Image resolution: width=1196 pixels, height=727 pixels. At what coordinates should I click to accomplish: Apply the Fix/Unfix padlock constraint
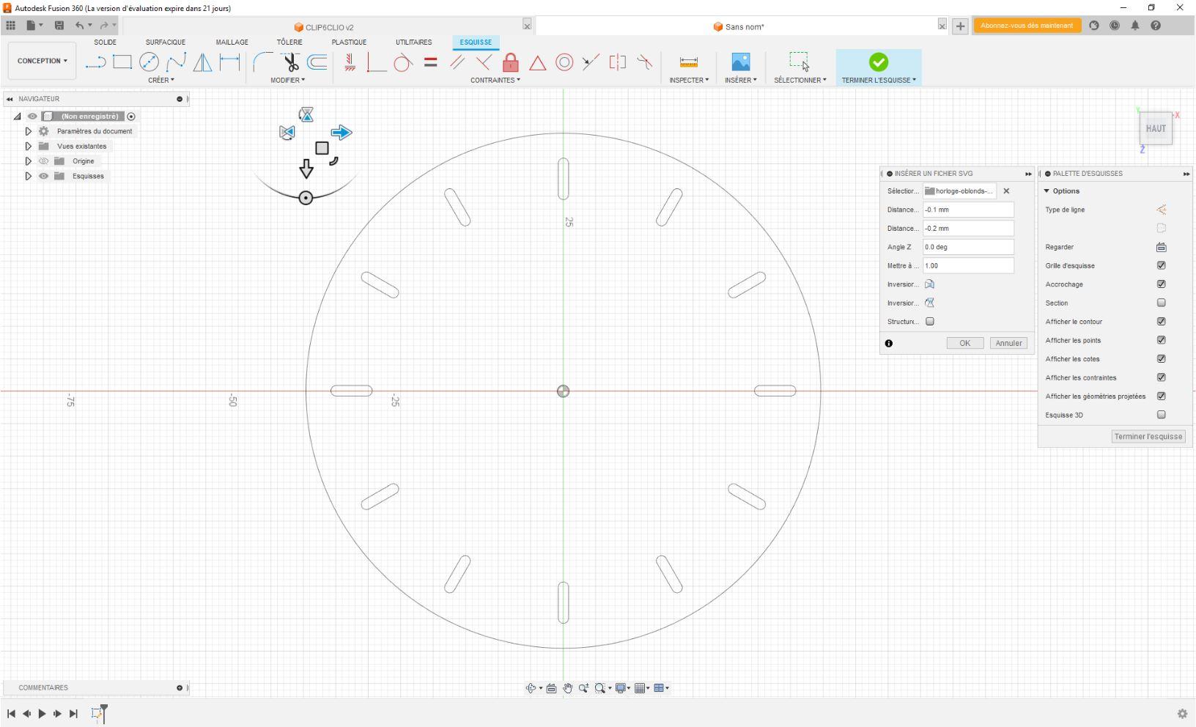click(510, 63)
